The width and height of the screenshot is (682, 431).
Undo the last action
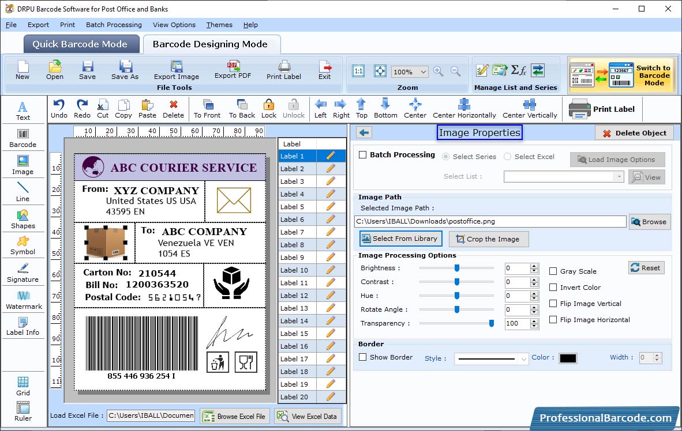[59, 109]
